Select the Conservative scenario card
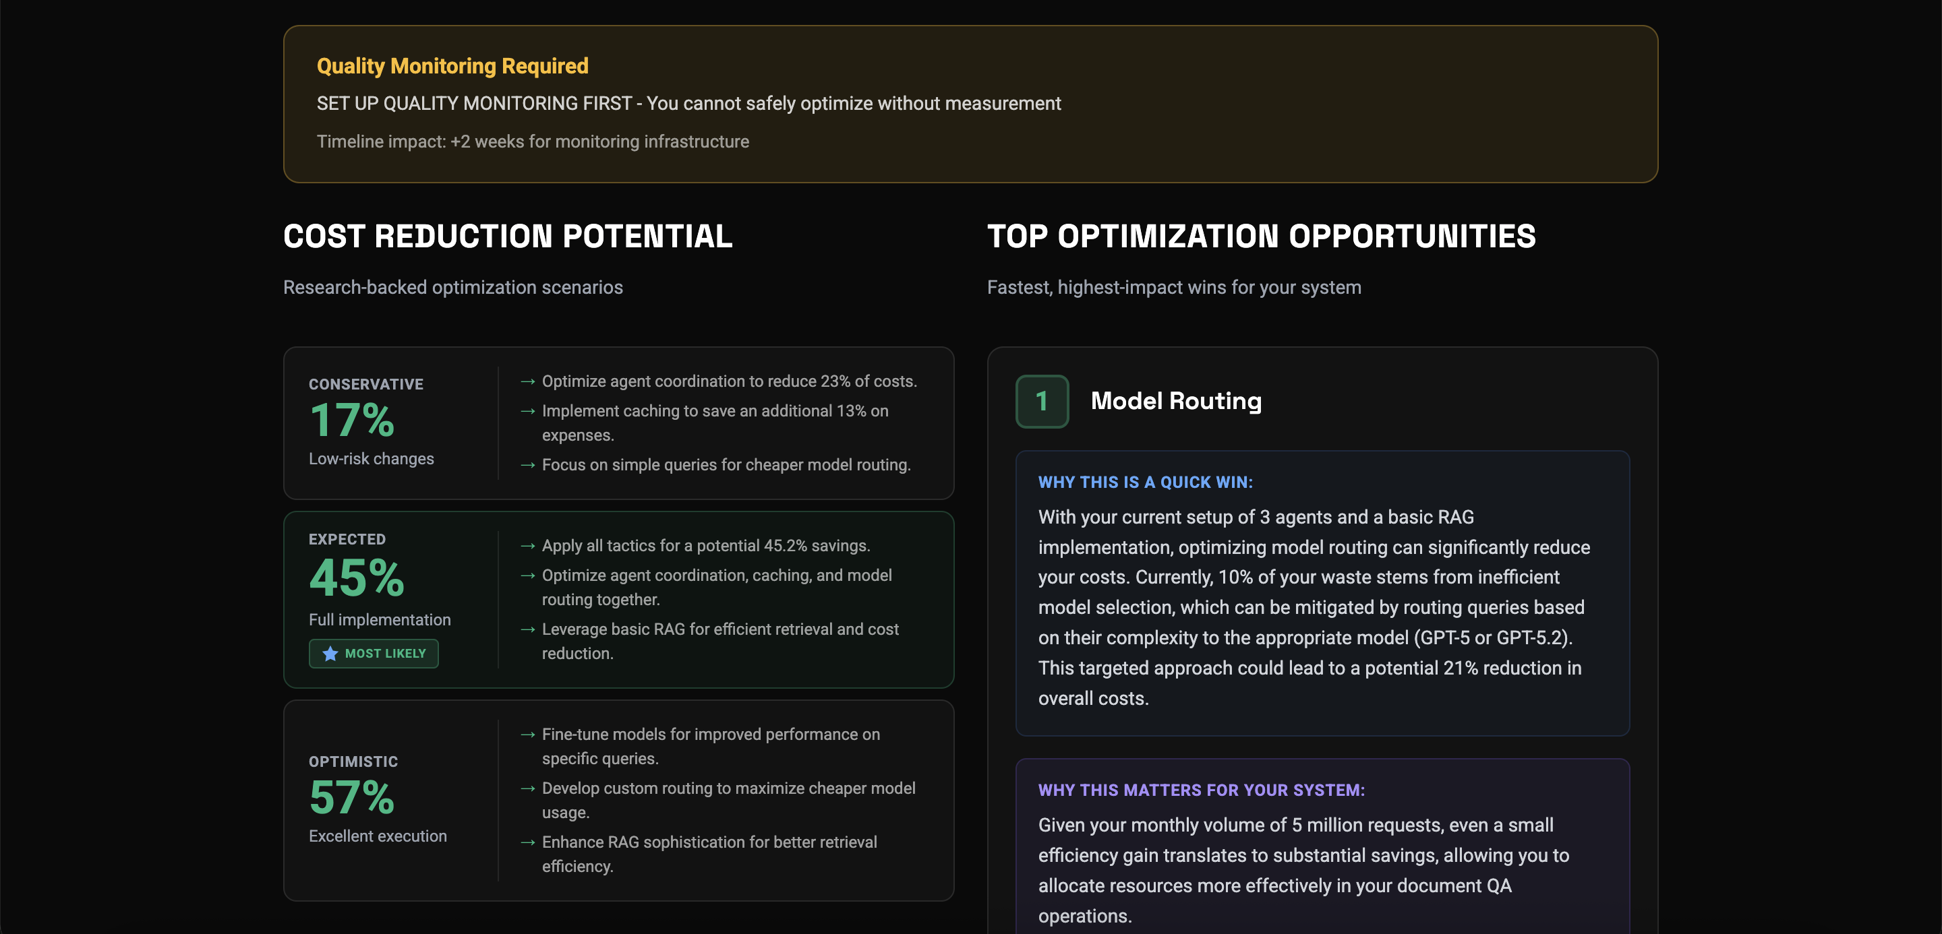The width and height of the screenshot is (1942, 934). pyautogui.click(x=618, y=423)
